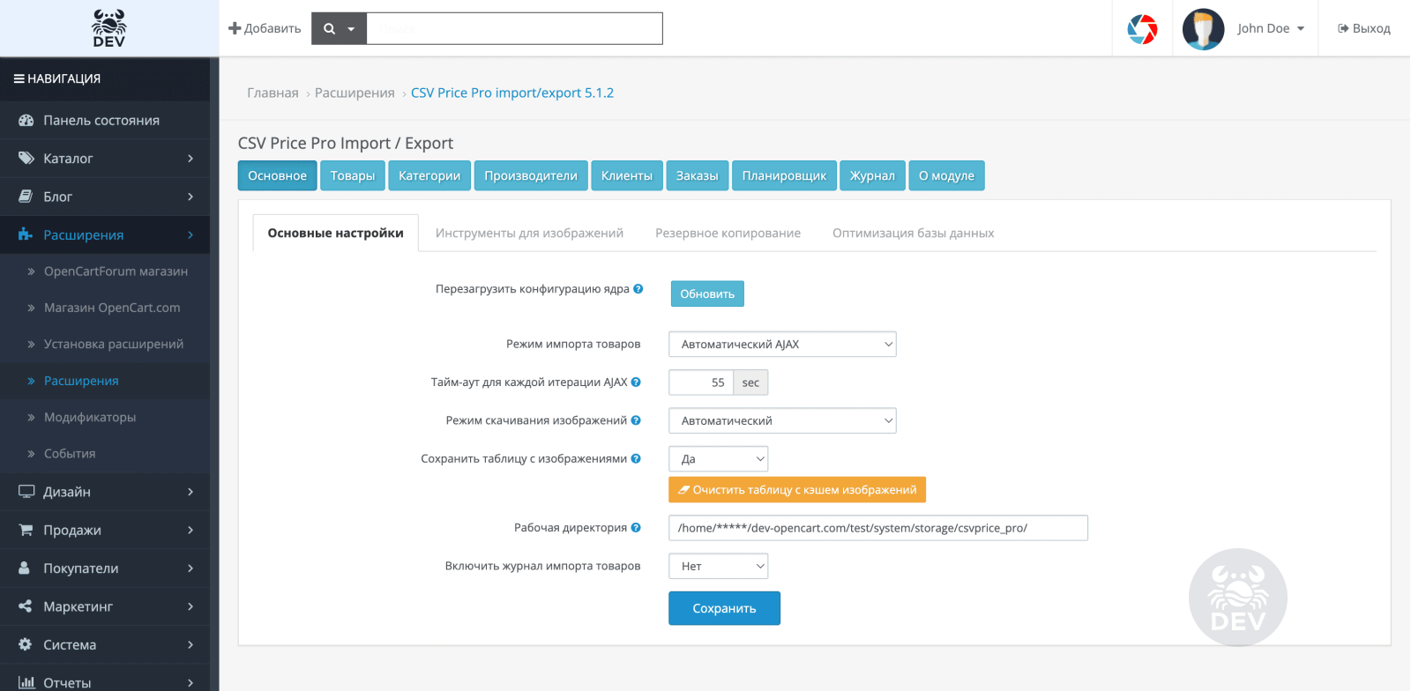This screenshot has width=1411, height=691.
Task: Open Расширения breadcrumb link
Action: (355, 93)
